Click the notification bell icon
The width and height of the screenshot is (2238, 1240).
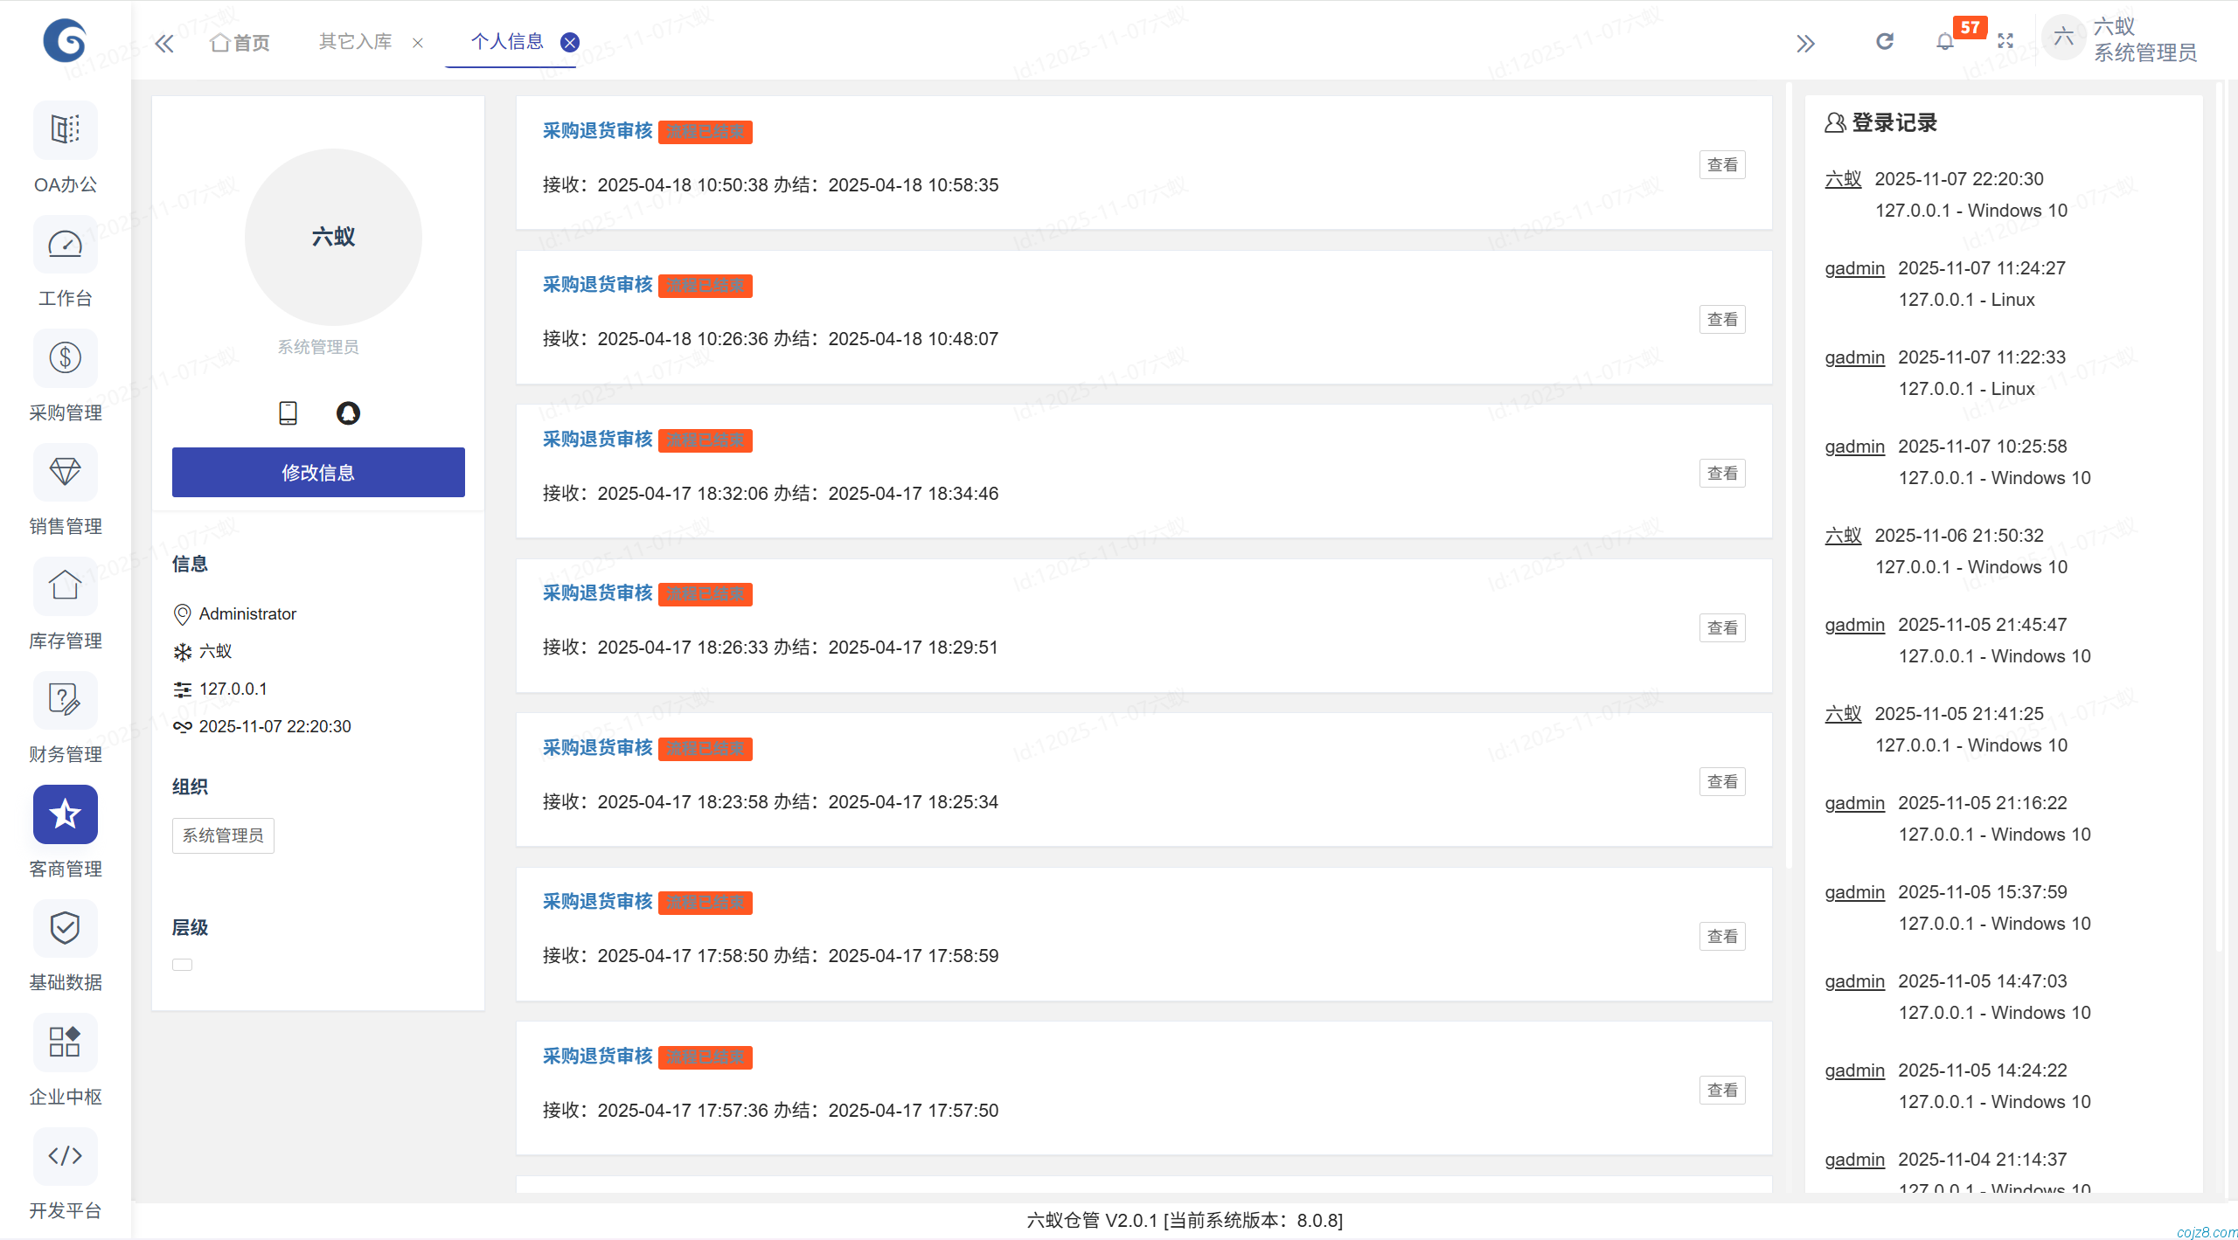(1944, 42)
